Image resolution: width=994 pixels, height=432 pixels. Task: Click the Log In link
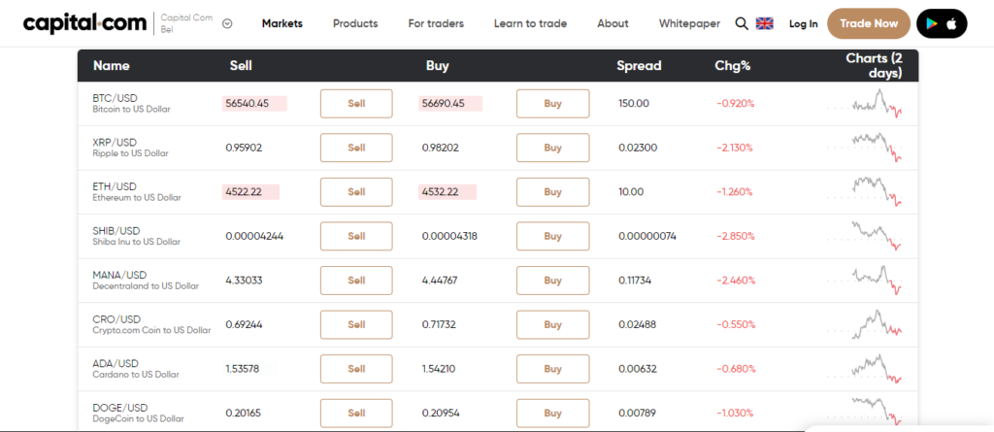tap(803, 23)
